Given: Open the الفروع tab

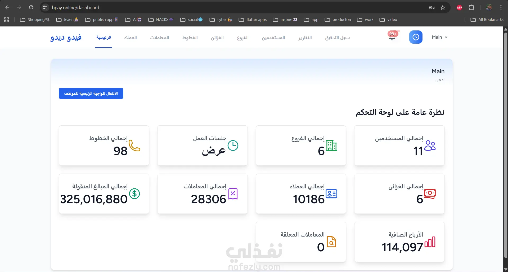Looking at the screenshot, I should click(243, 38).
